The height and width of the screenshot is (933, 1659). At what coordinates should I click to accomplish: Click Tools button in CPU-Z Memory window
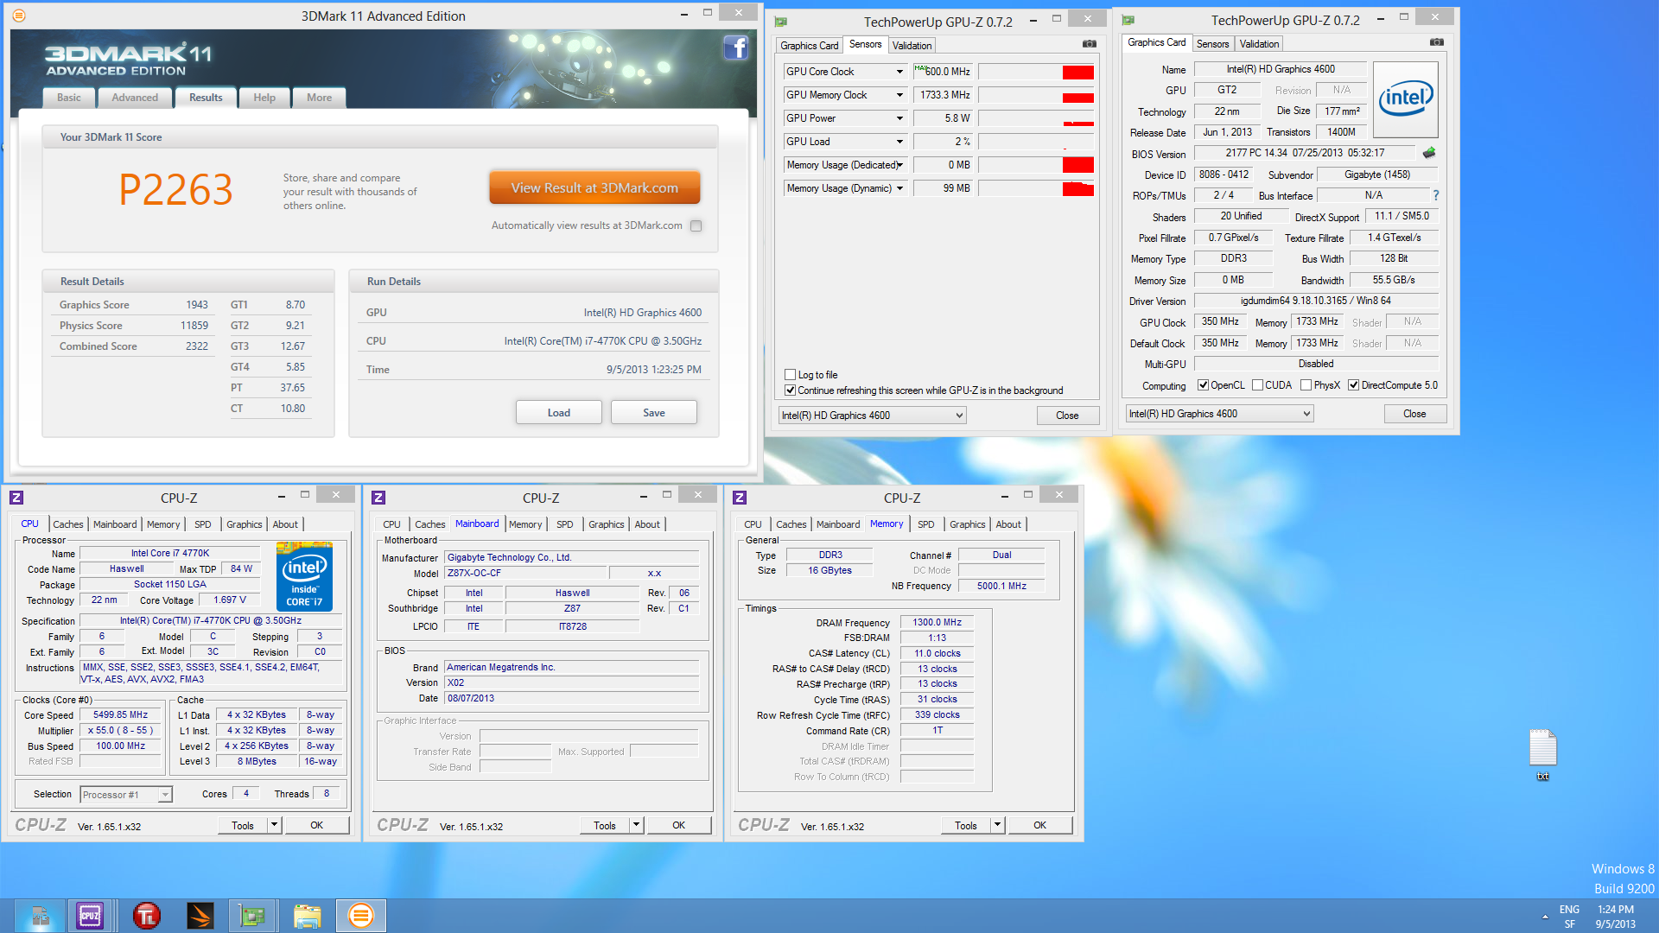point(966,825)
